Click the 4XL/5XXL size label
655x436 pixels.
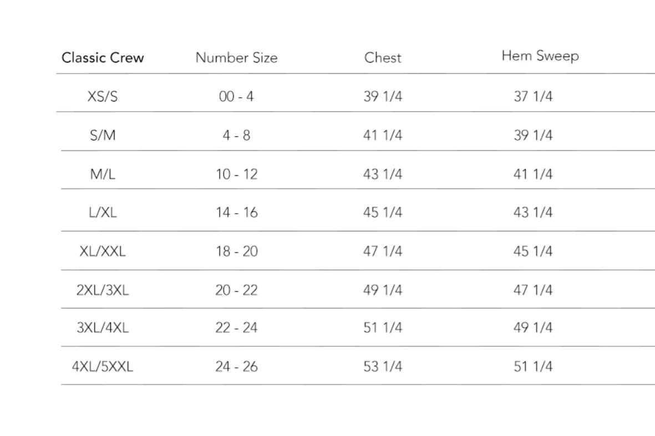(x=103, y=366)
